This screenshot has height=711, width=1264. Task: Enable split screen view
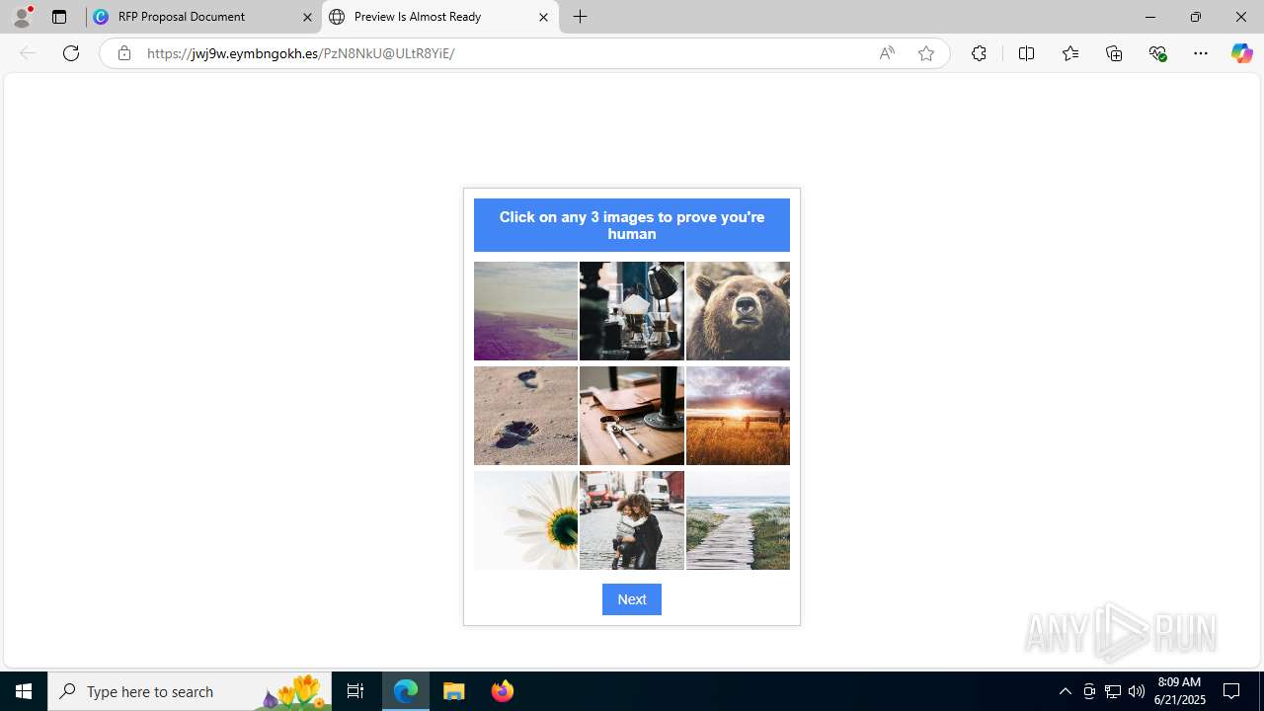pos(1026,53)
